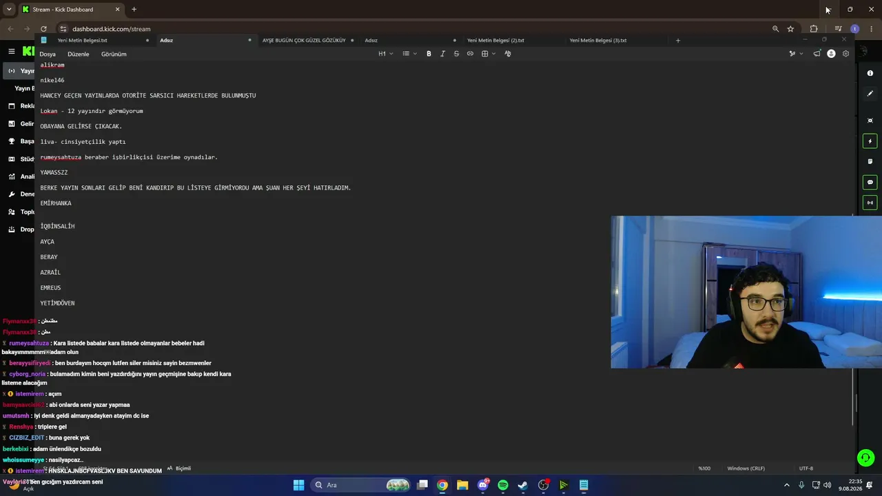Open the Notepad account profile icon
This screenshot has height=496, width=882.
pos(831,54)
